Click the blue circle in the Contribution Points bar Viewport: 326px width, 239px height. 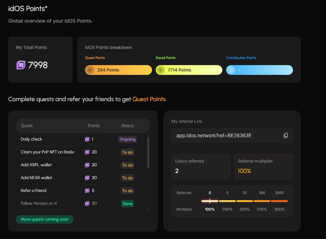(x=231, y=70)
